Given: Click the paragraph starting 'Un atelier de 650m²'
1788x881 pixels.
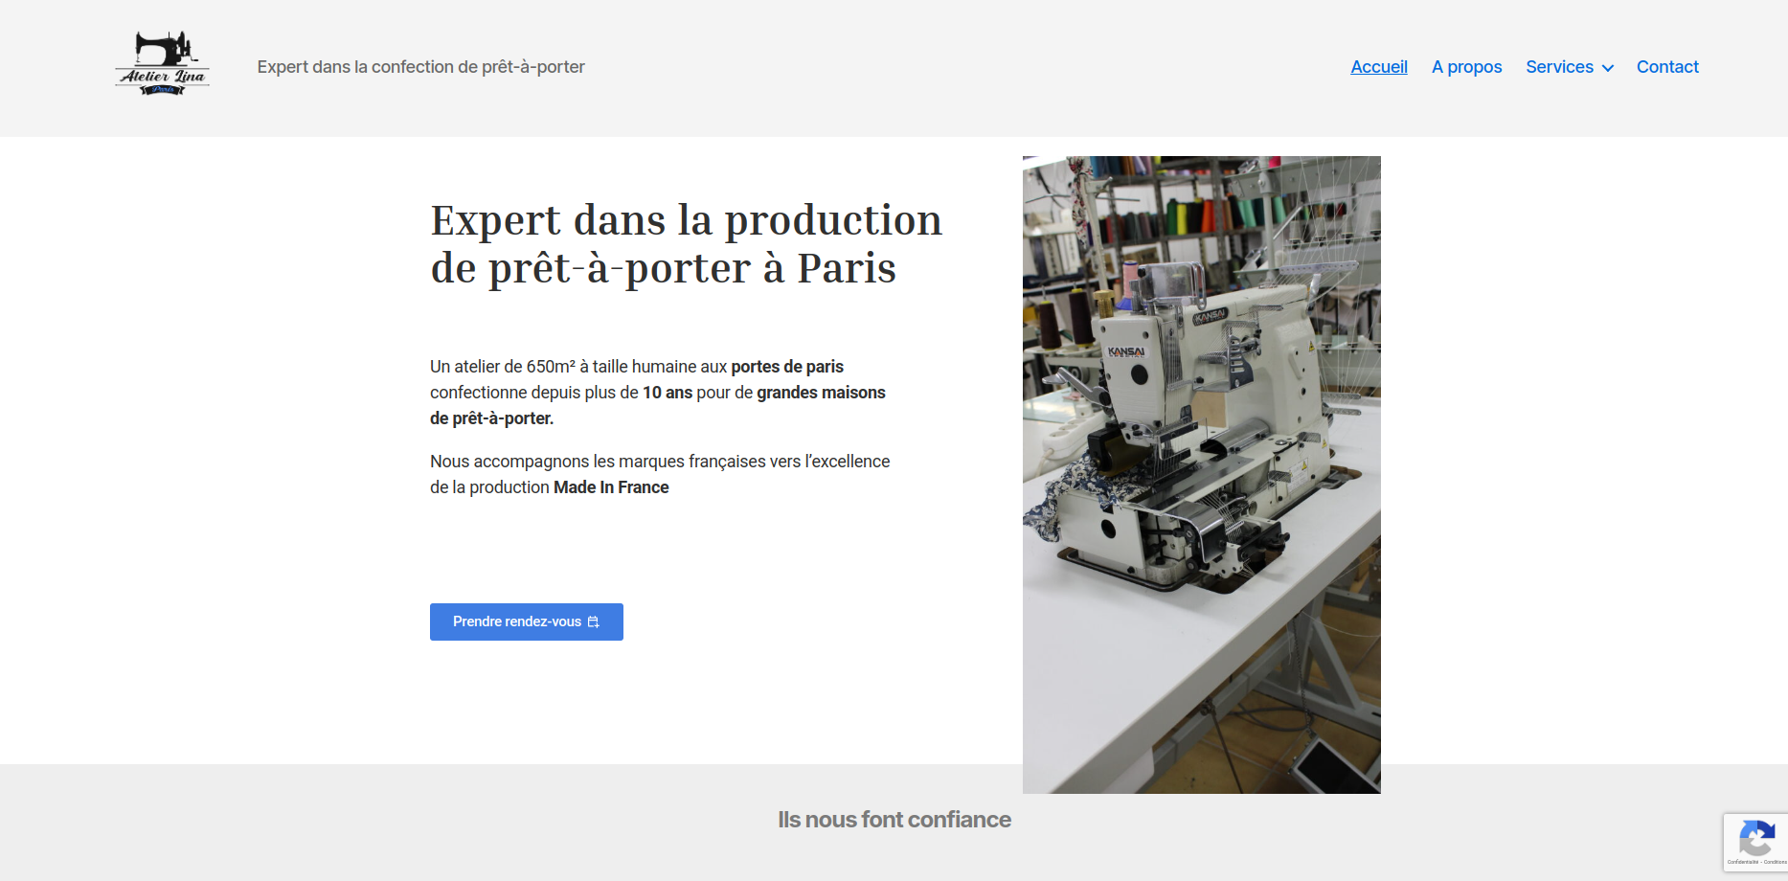Looking at the screenshot, I should [658, 393].
